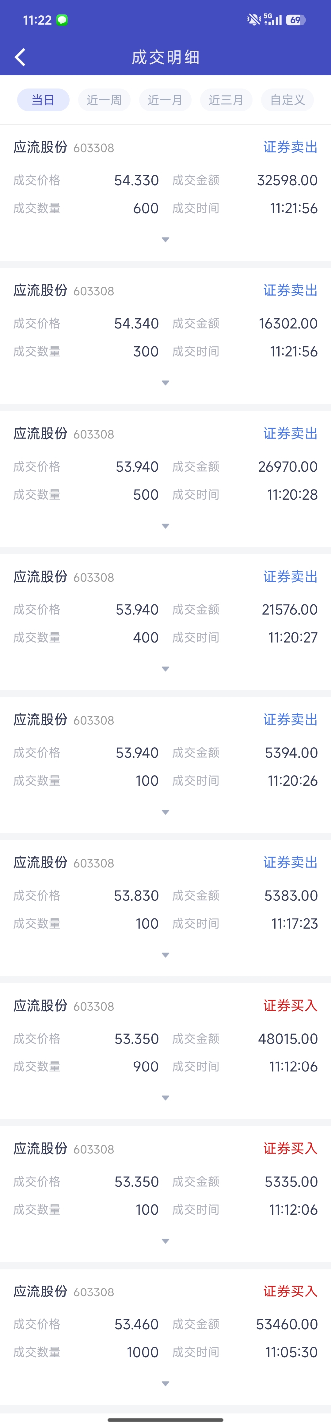This screenshot has height=1427, width=331.
Task: Show trades for 近三月
Action: 226,100
